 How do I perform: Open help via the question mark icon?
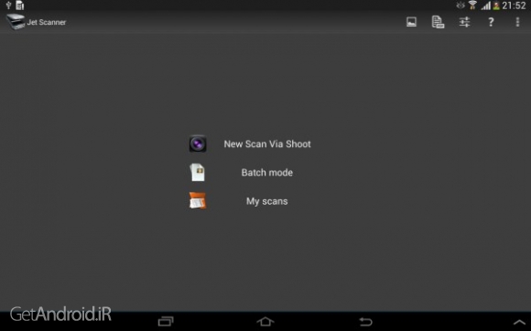pyautogui.click(x=491, y=22)
